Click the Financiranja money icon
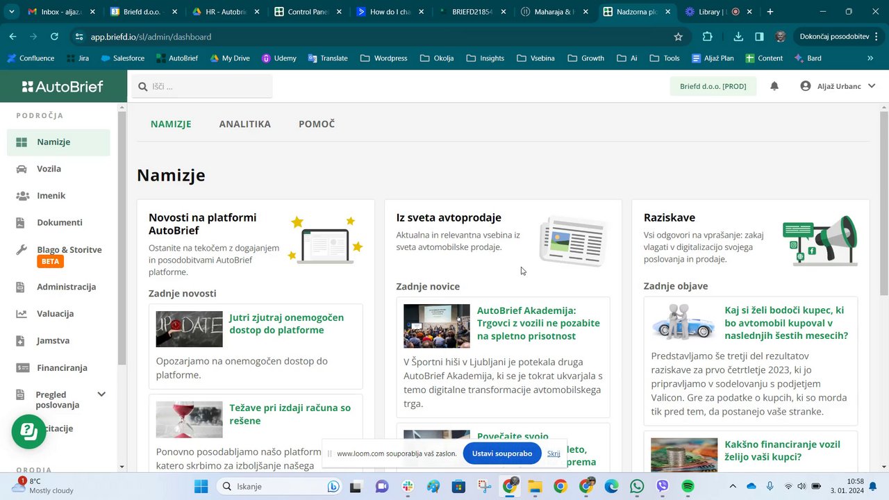 point(22,368)
